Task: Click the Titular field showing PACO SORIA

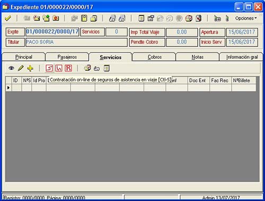Action: click(76, 42)
